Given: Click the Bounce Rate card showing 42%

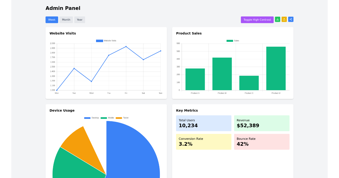Looking at the screenshot, I should tap(262, 142).
